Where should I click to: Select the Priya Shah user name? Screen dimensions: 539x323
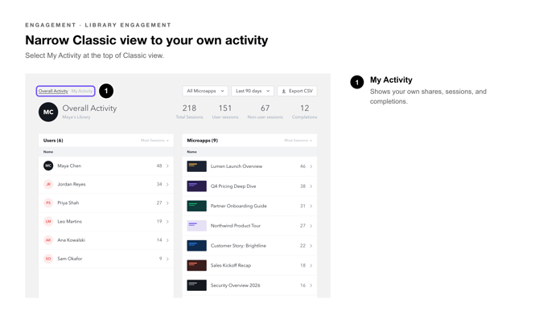[68, 202]
